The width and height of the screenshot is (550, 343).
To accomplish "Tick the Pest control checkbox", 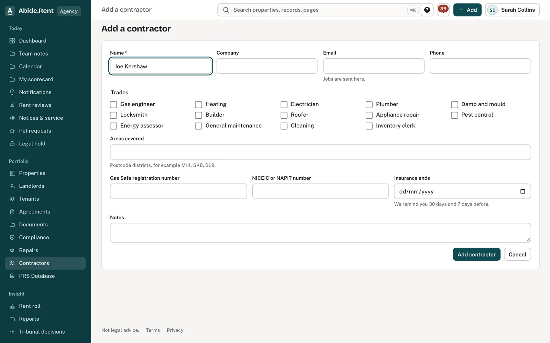I will tap(454, 115).
